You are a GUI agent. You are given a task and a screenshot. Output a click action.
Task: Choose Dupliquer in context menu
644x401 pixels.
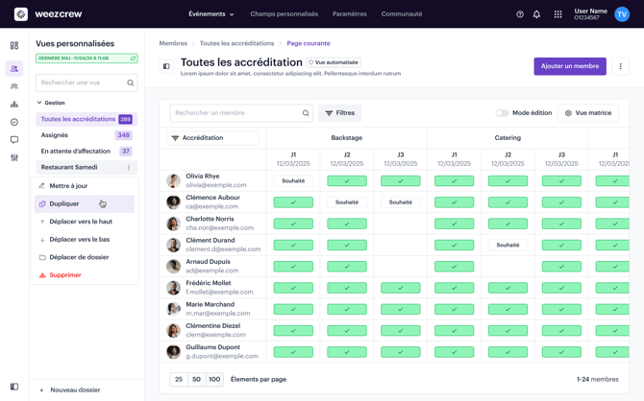[85, 203]
